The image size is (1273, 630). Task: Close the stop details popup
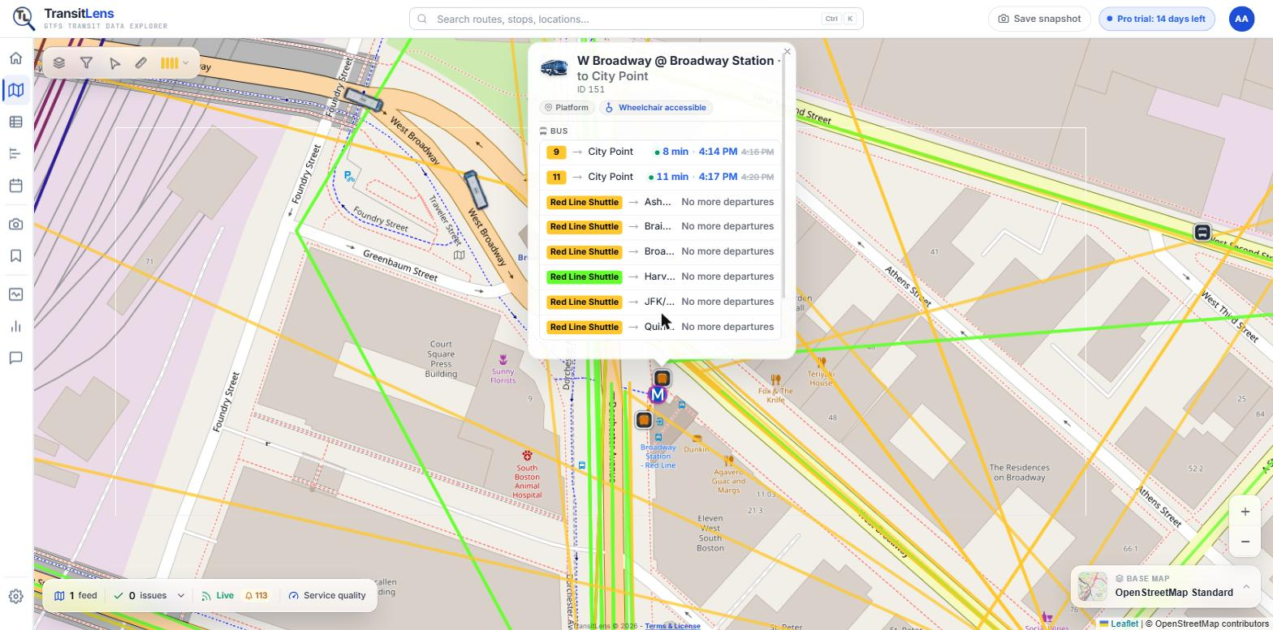click(787, 52)
